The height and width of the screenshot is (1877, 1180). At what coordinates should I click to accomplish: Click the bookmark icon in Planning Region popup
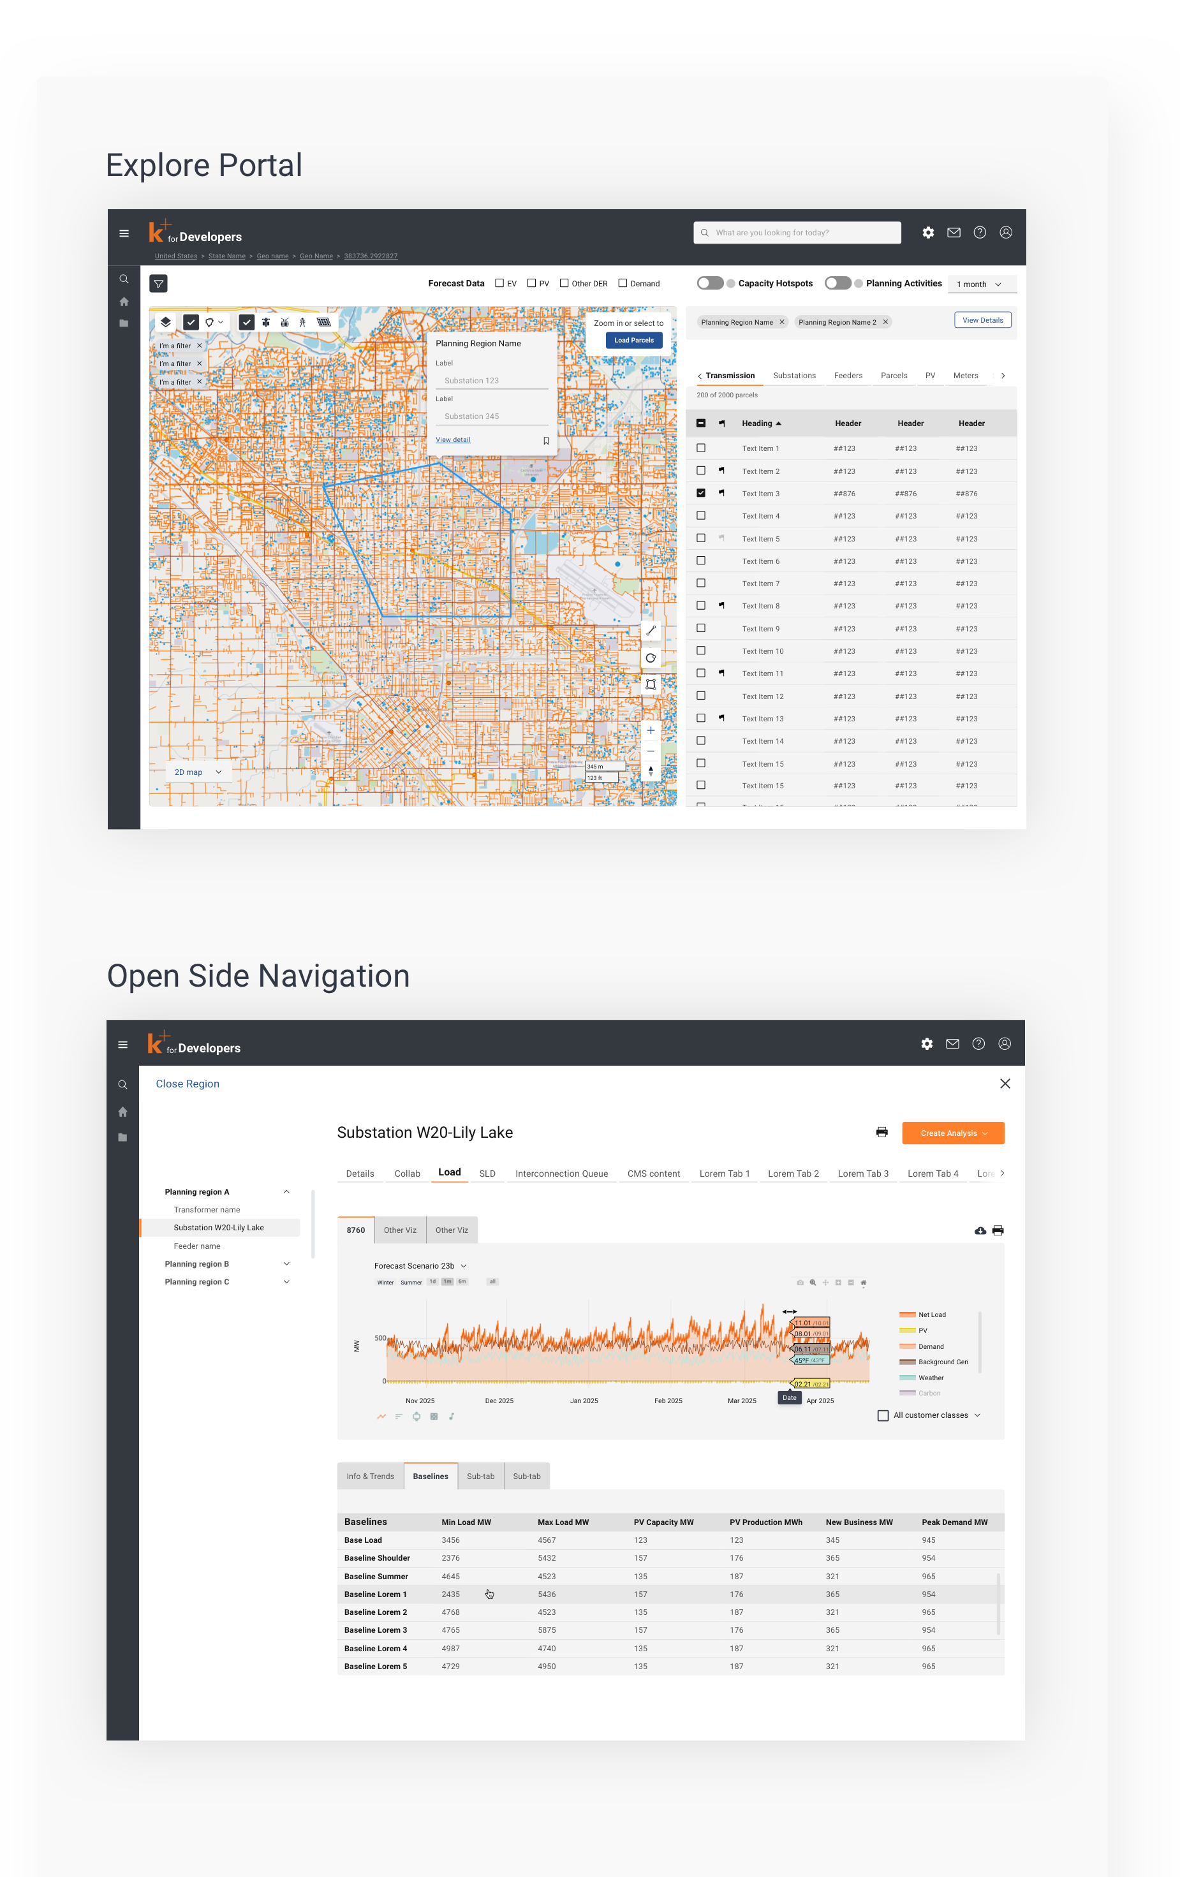point(545,441)
